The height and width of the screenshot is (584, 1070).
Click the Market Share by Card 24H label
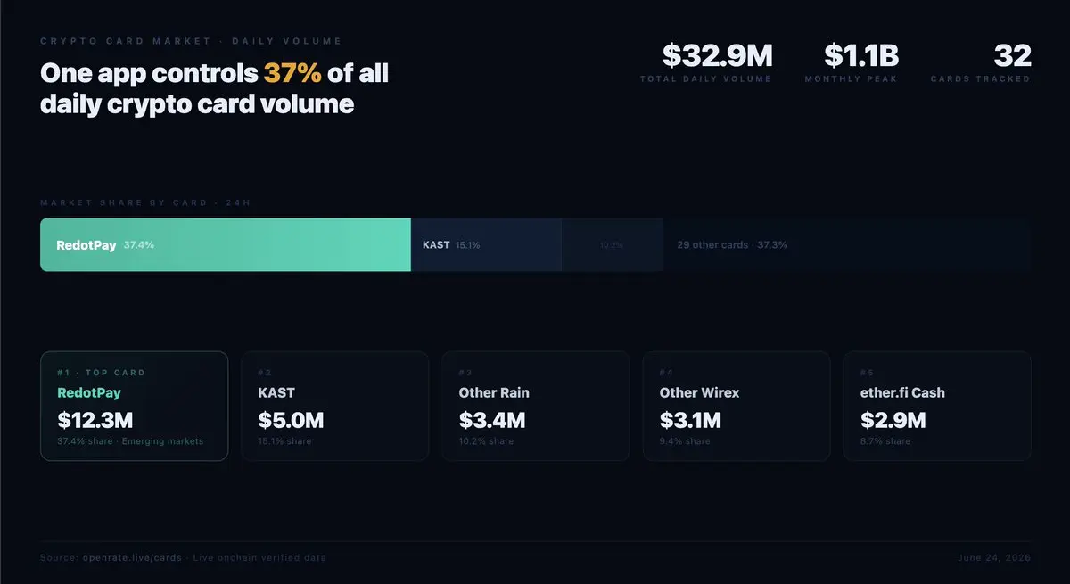145,203
